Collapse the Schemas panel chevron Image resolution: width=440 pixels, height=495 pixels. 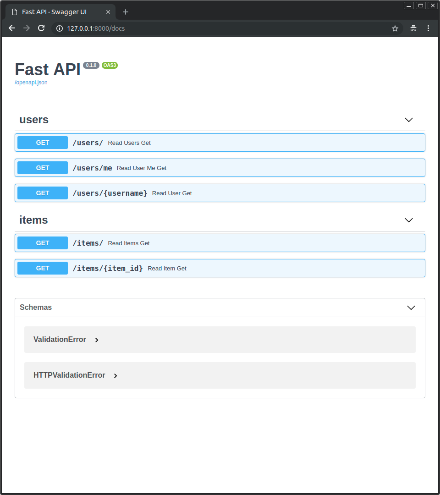point(411,308)
